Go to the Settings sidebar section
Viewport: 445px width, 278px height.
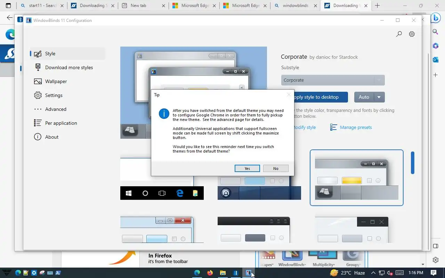point(67,95)
